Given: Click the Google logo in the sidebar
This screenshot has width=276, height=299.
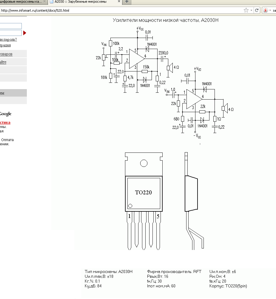Looking at the screenshot, I should tap(6, 114).
